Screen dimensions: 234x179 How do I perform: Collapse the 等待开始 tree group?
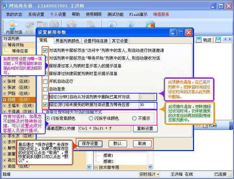click(4, 45)
